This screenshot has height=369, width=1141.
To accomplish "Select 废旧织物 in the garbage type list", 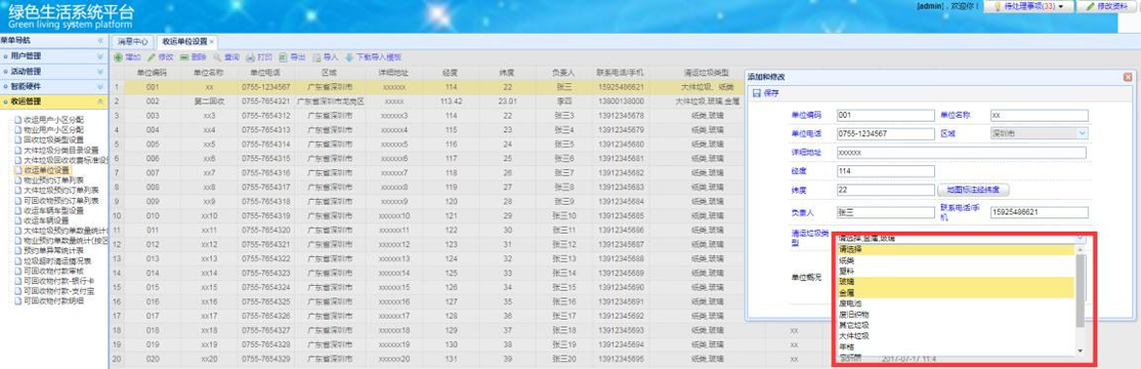I will pos(955,315).
